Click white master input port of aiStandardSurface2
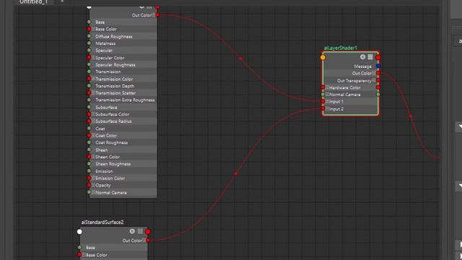Image resolution: width=462 pixels, height=260 pixels. tap(79, 232)
